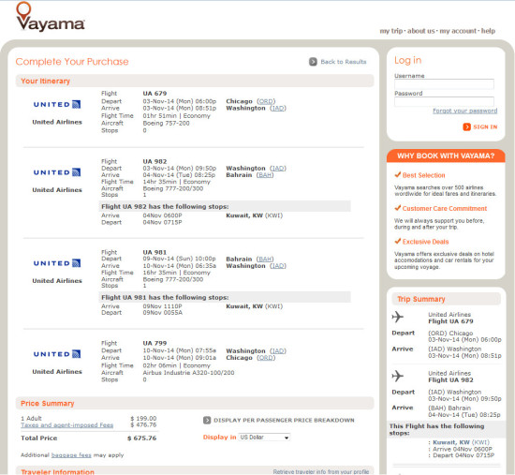Click the Best Selection checkmark icon

[x=398, y=174]
